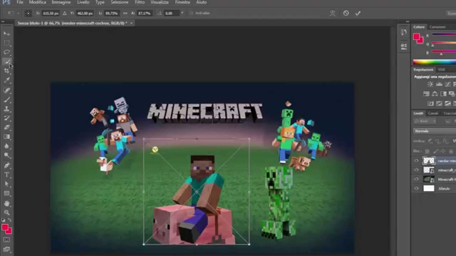
Task: Click the color spectrum ramp
Action: point(435,62)
